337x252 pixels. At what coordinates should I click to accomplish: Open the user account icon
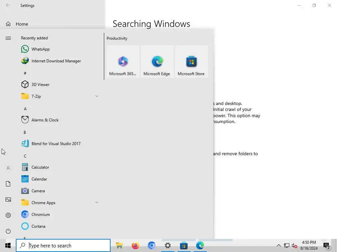click(8, 168)
